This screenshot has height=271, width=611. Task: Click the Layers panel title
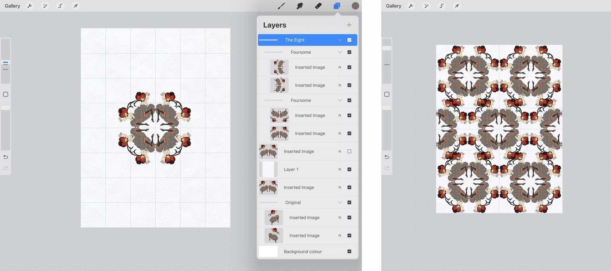(x=274, y=25)
